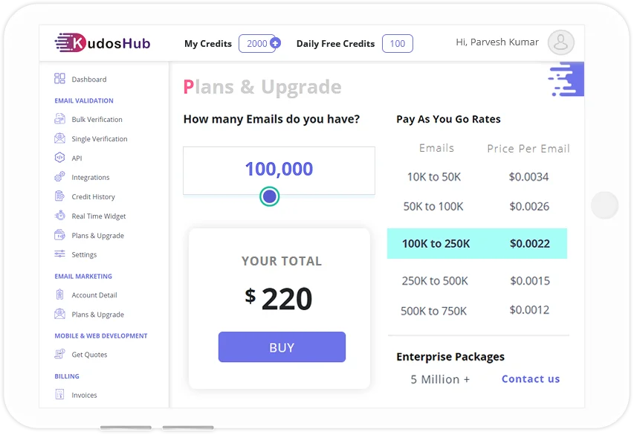Go to Account Detail under Email Marketing
This screenshot has width=634, height=435.
pyautogui.click(x=94, y=295)
